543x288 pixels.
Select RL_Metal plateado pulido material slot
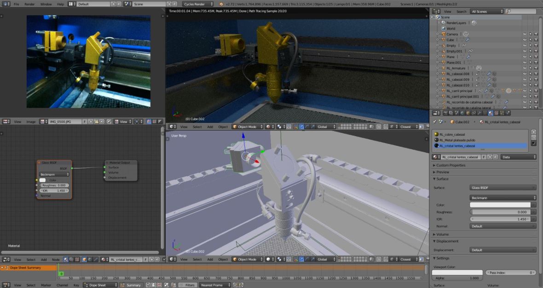point(458,140)
